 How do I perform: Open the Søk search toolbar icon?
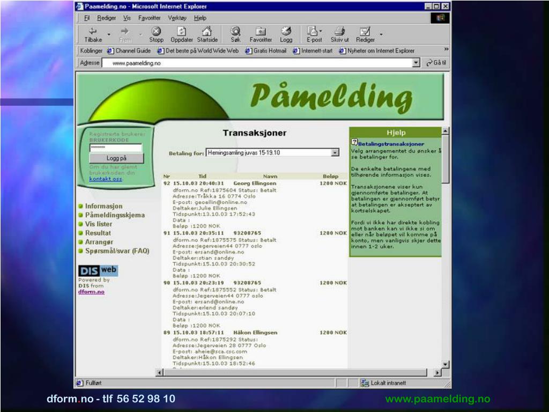coord(235,31)
